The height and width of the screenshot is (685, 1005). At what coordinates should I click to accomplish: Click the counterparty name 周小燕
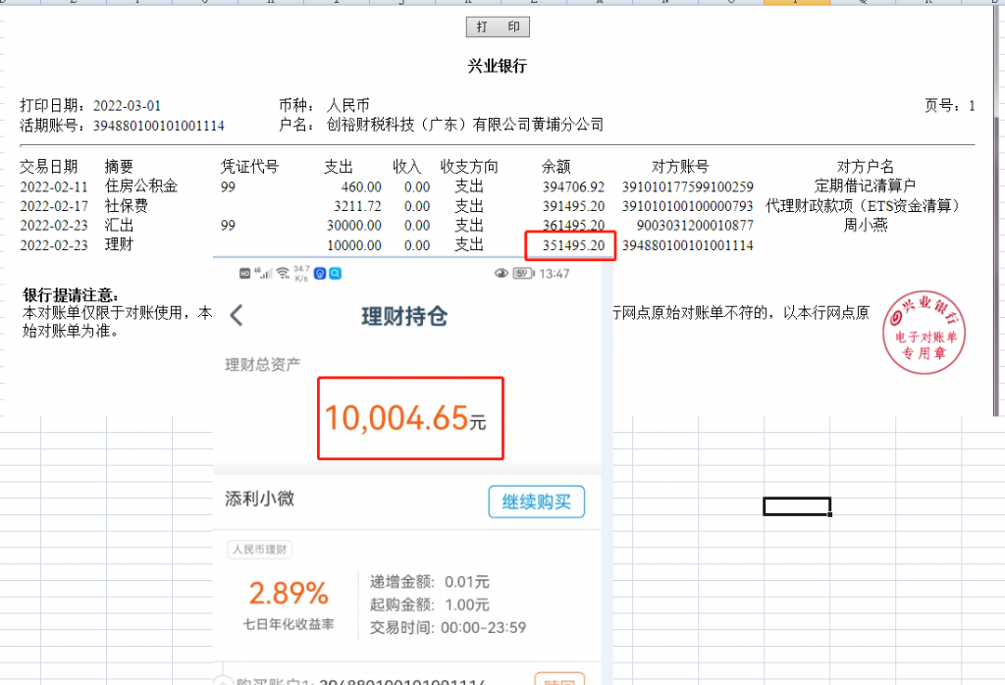(x=866, y=225)
